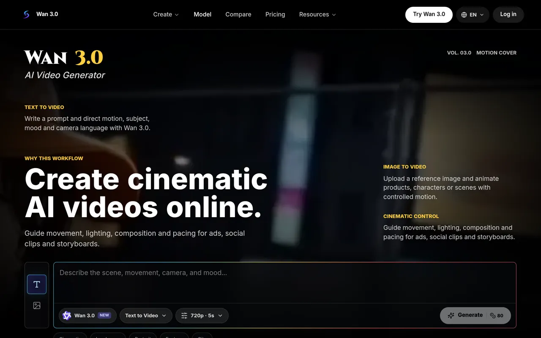Go to the Compare page
541x338 pixels.
(238, 14)
